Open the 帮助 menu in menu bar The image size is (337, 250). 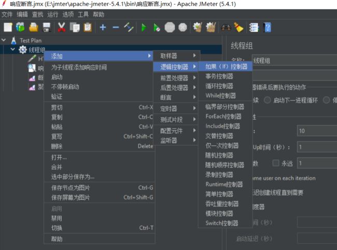point(99,15)
